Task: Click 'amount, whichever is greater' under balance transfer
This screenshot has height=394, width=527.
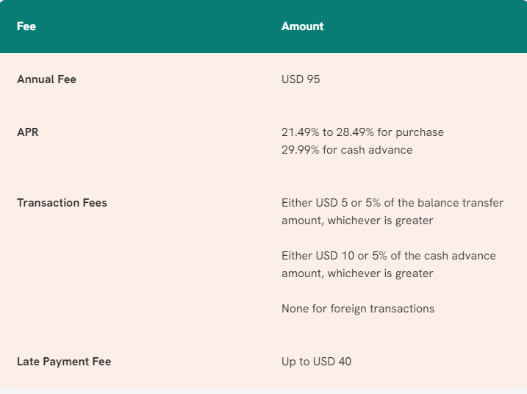Action: coord(357,221)
